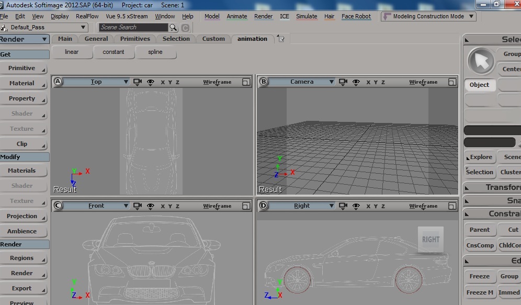Click the viewport B letter icon
The height and width of the screenshot is (305, 521).
(264, 82)
